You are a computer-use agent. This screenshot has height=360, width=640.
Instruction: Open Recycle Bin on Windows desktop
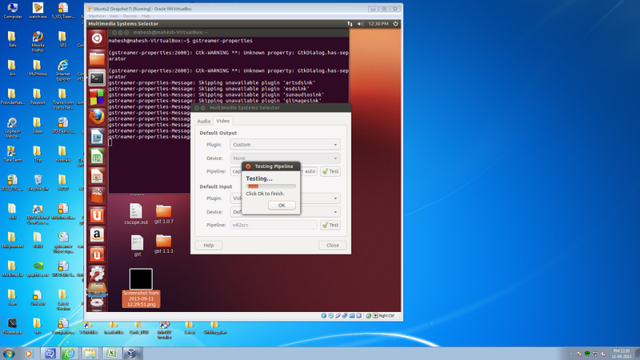pyautogui.click(x=38, y=183)
